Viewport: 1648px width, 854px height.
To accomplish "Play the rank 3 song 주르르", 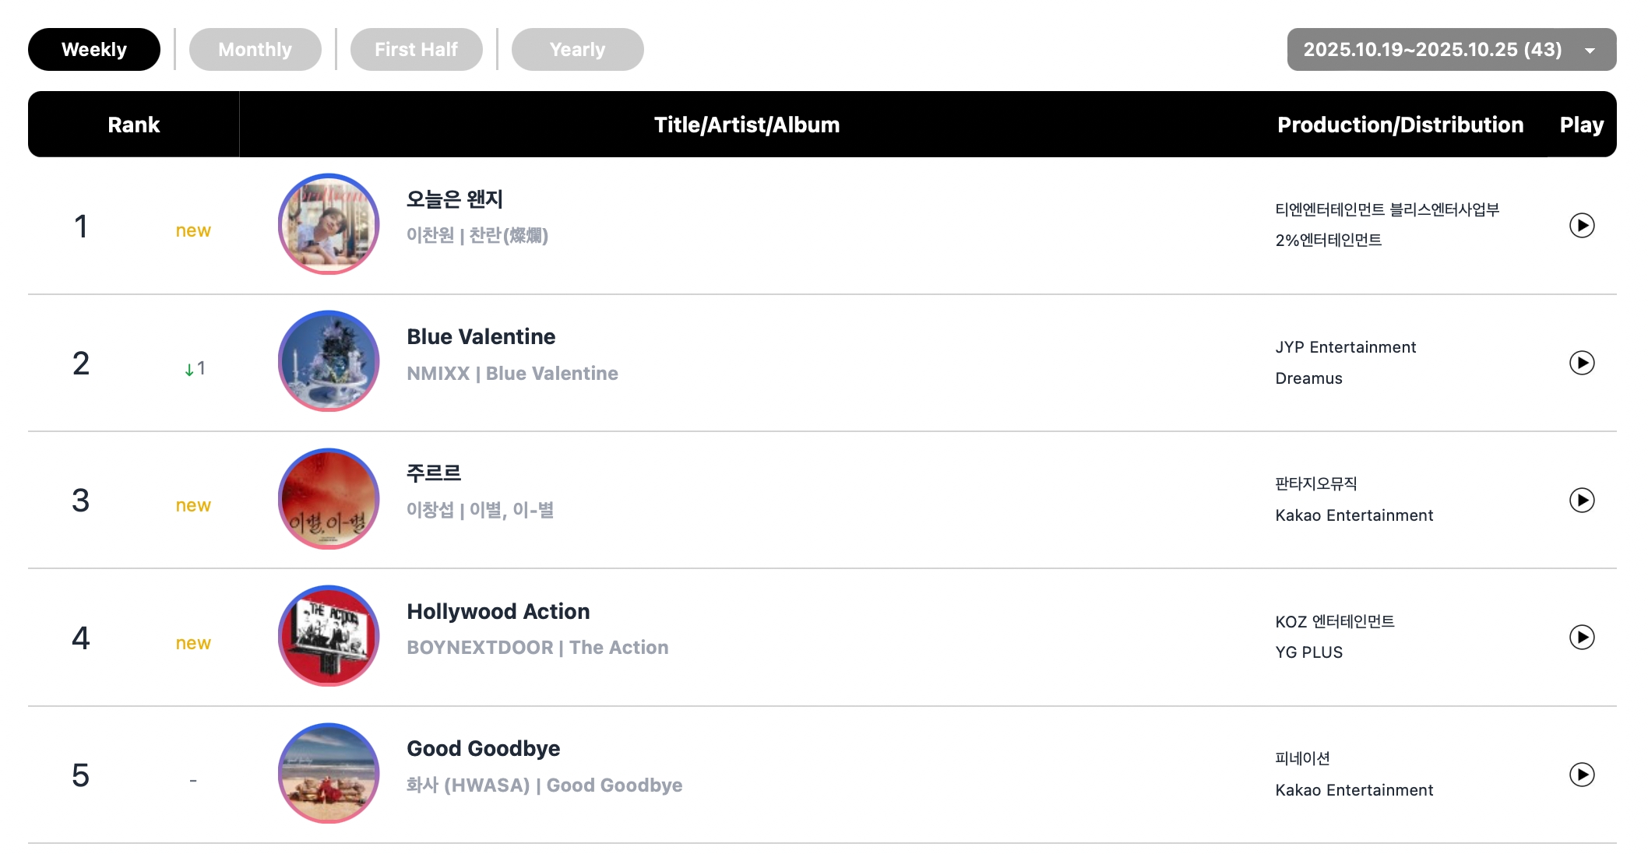I will [1581, 500].
